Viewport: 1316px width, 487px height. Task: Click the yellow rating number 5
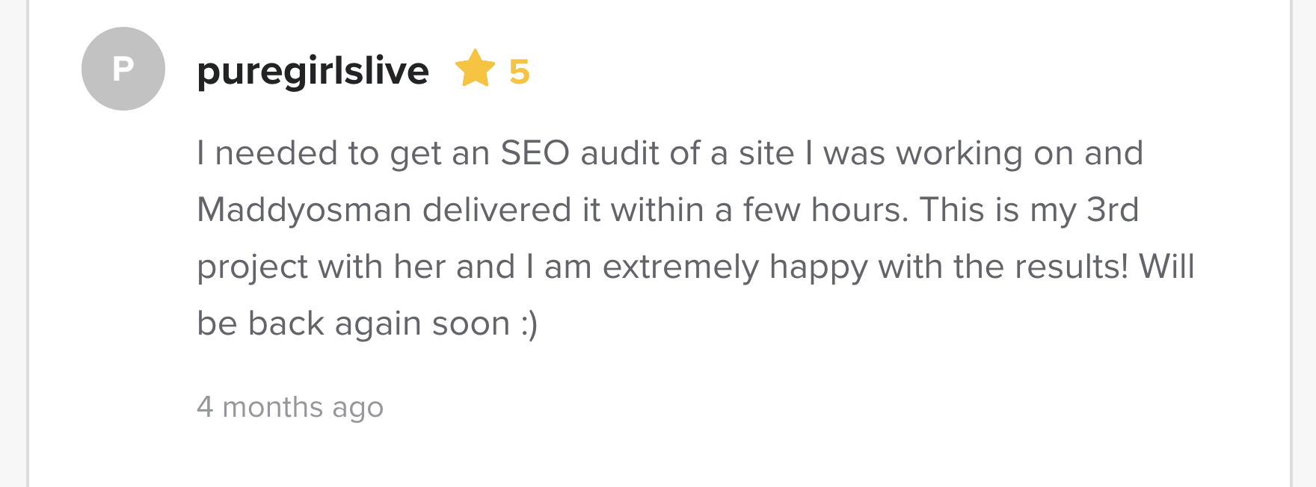519,72
